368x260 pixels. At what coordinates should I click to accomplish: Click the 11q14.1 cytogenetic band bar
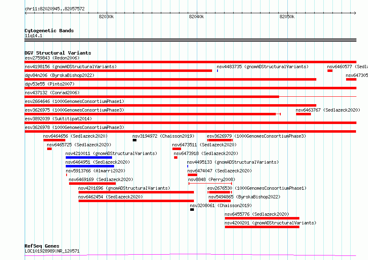(190, 40)
